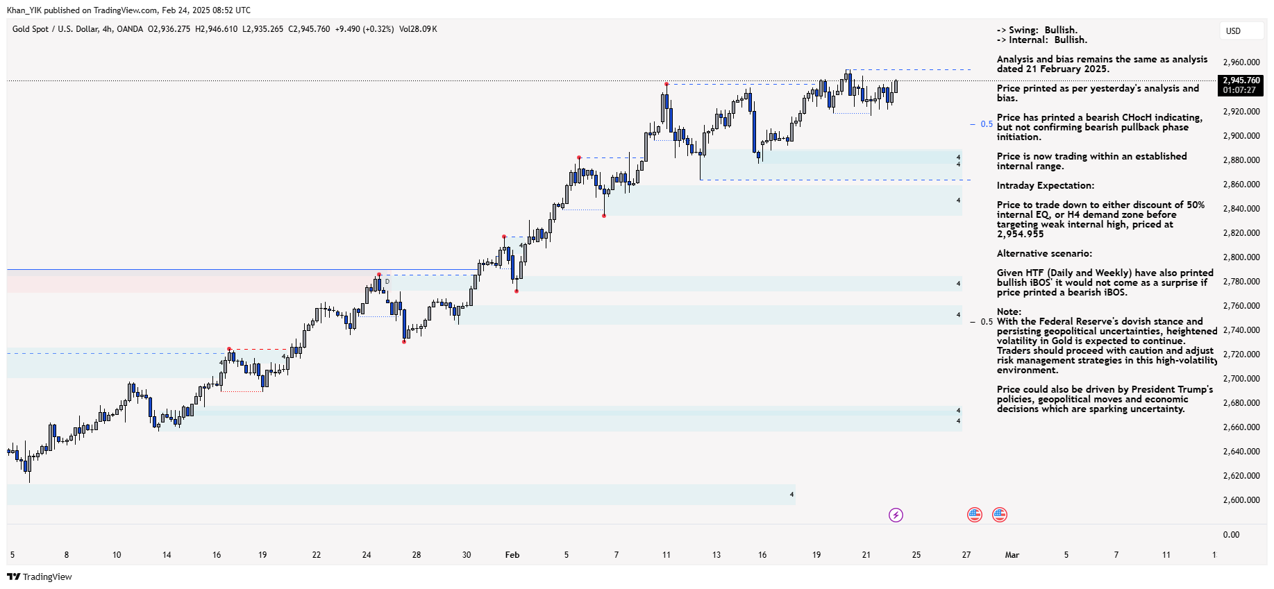This screenshot has height=589, width=1274.
Task: Click the TradingView logo at bottom
Action: (40, 577)
